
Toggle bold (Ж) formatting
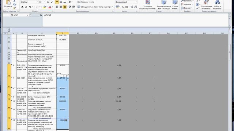point(22,7)
